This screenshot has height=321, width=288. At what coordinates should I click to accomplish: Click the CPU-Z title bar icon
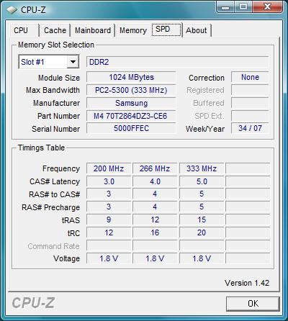(12, 10)
